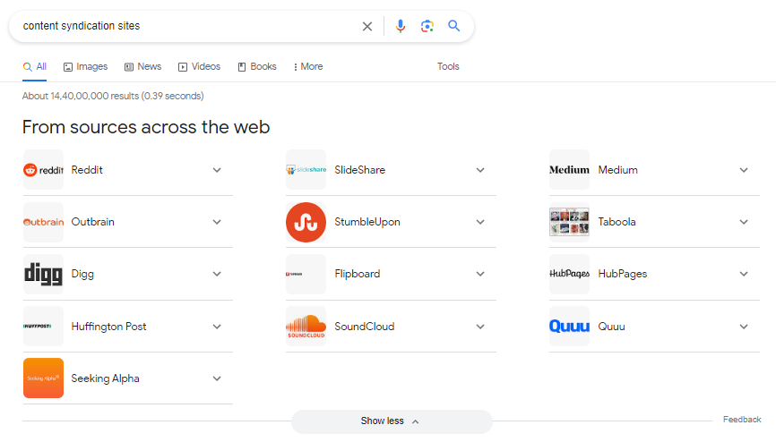776x442 pixels.
Task: Expand the Seeking Alpha chevron
Action: (x=217, y=378)
